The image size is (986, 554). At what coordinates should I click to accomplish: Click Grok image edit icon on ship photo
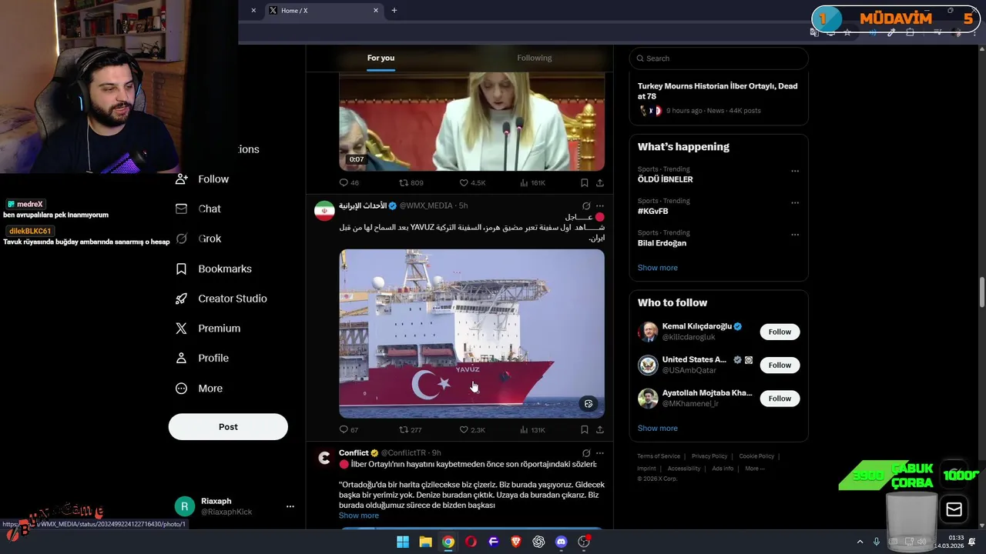click(x=589, y=403)
